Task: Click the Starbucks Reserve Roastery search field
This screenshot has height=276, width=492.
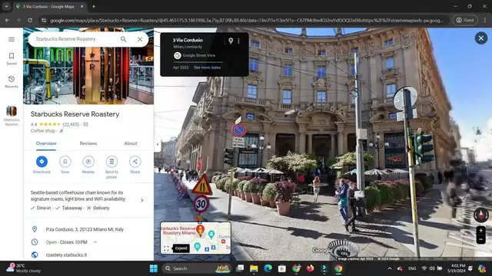Action: click(x=75, y=39)
